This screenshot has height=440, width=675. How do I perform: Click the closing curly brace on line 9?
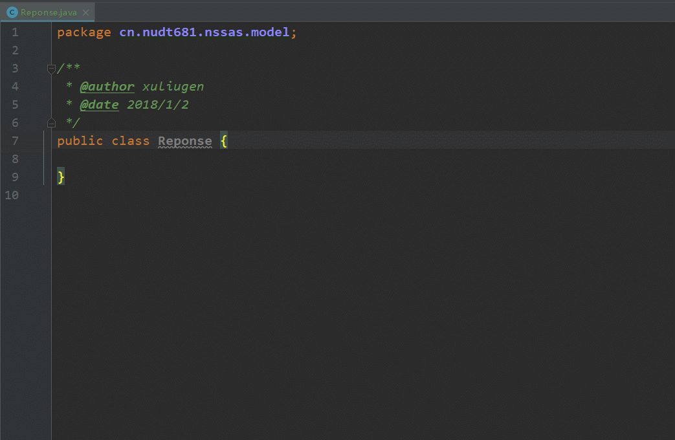61,177
